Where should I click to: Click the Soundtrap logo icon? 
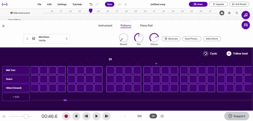pyautogui.click(x=4, y=4)
